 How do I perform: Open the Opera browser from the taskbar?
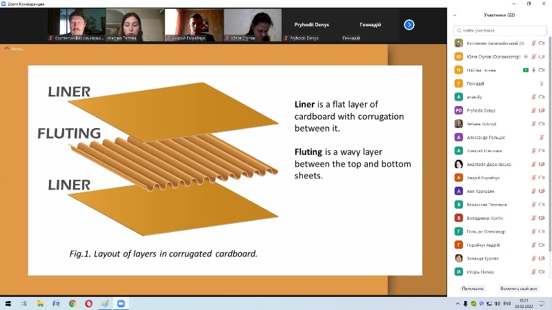click(x=89, y=304)
